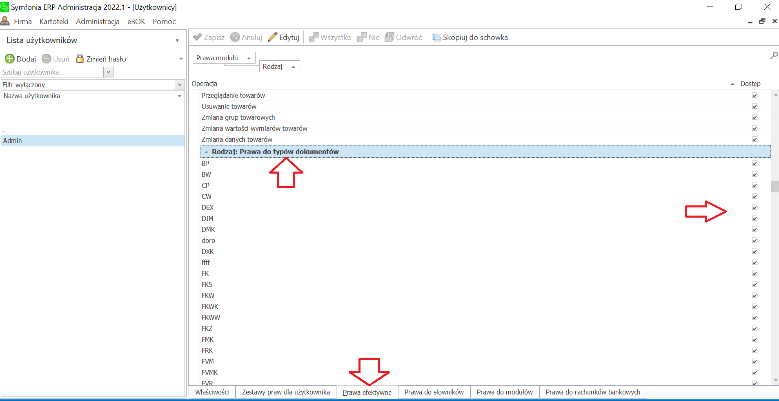
Task: Click the Odwróć invert selection icon
Action: coord(389,37)
